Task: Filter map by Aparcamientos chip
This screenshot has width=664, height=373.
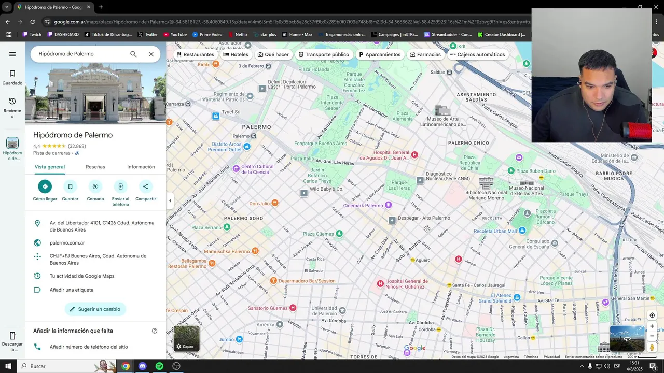Action: point(380,54)
